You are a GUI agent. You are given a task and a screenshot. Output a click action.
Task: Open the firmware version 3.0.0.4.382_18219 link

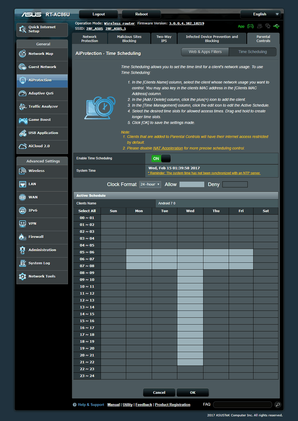(x=186, y=23)
